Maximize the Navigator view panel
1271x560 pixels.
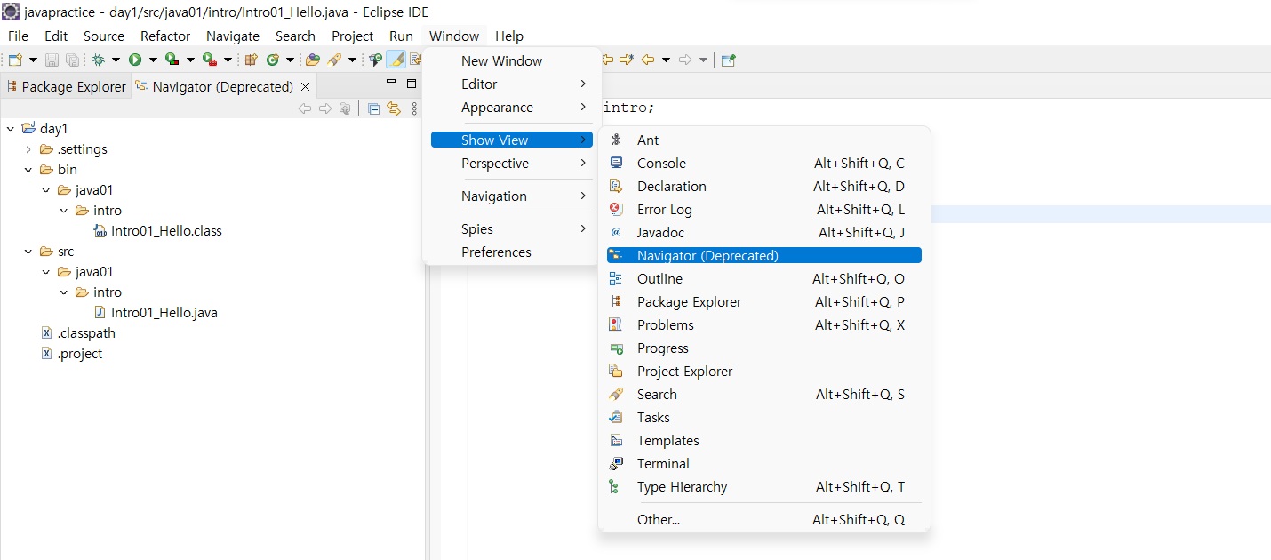click(412, 84)
